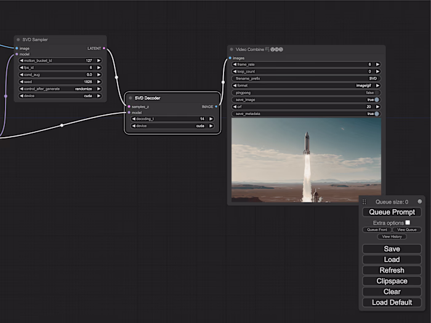Decrease motion_bucket_id with left arrow
Screen dimensions: 431x323
coord(22,60)
